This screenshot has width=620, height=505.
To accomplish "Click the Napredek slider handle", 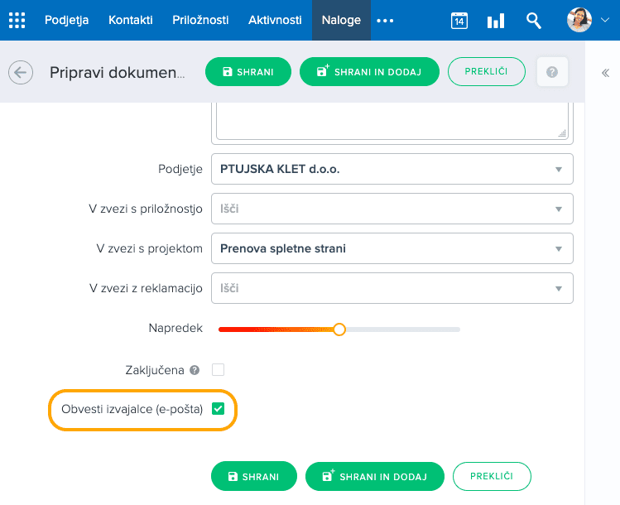I will (x=339, y=329).
